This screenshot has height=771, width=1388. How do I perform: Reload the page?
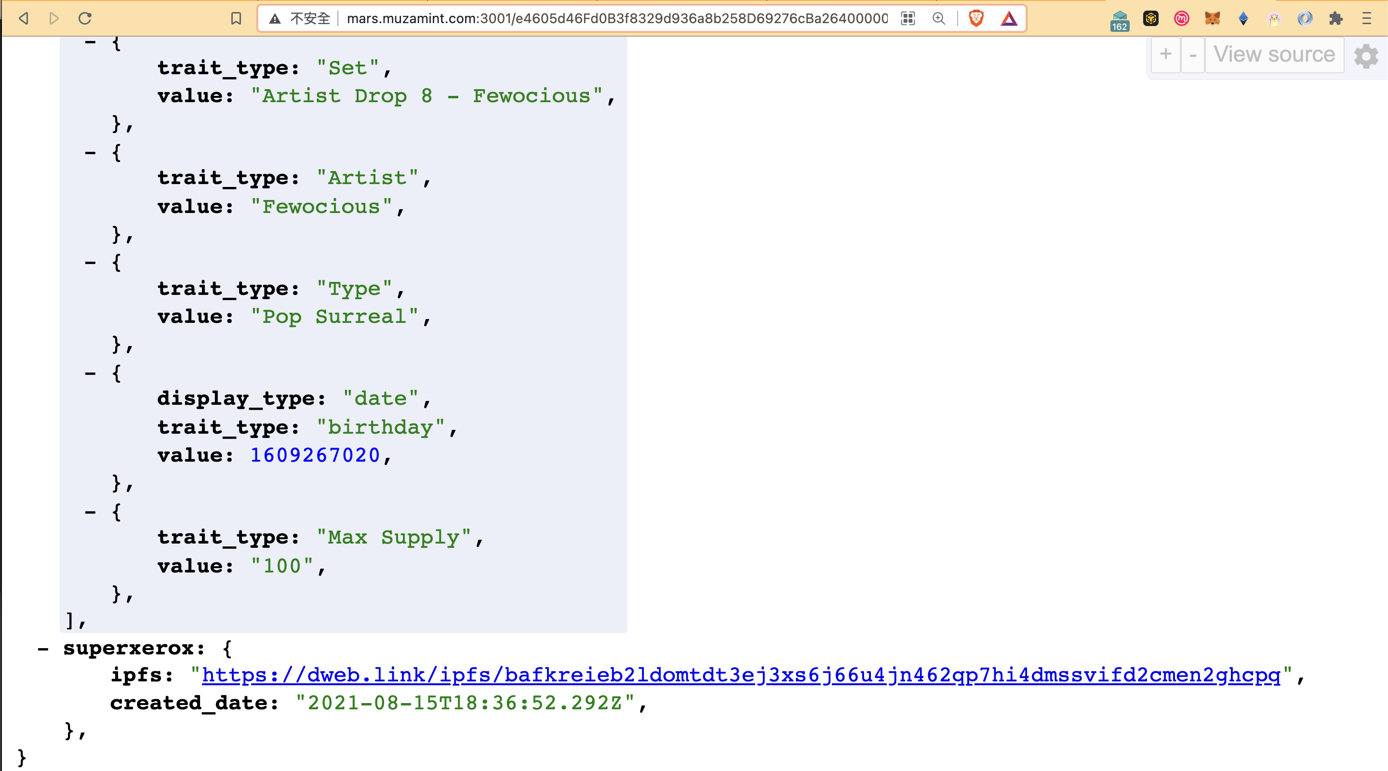pyautogui.click(x=85, y=19)
